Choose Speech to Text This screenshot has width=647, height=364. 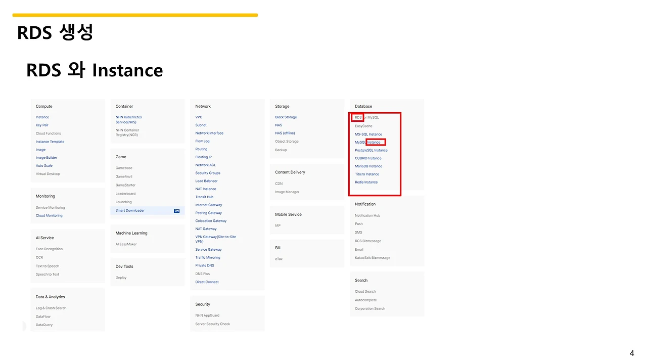(x=48, y=275)
